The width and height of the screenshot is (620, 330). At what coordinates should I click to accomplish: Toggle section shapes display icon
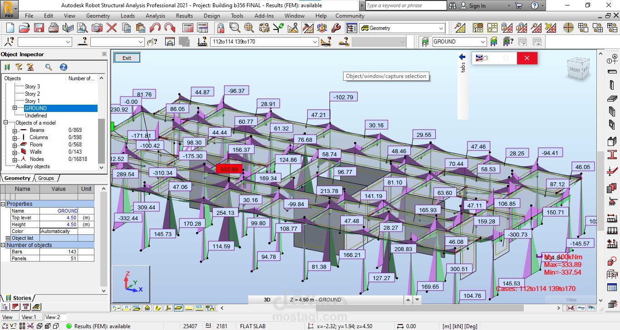(157, 308)
